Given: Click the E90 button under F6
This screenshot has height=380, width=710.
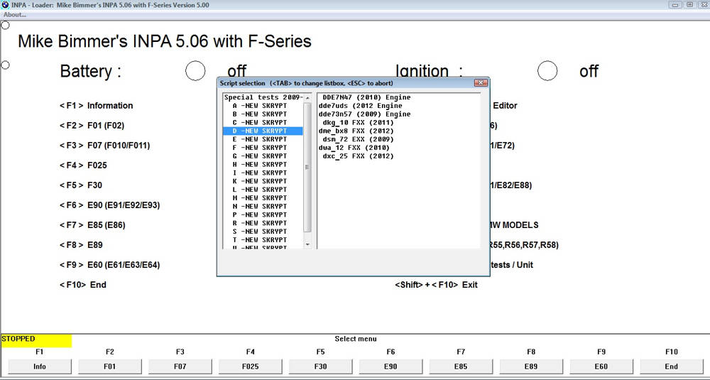Looking at the screenshot, I should coord(390,367).
